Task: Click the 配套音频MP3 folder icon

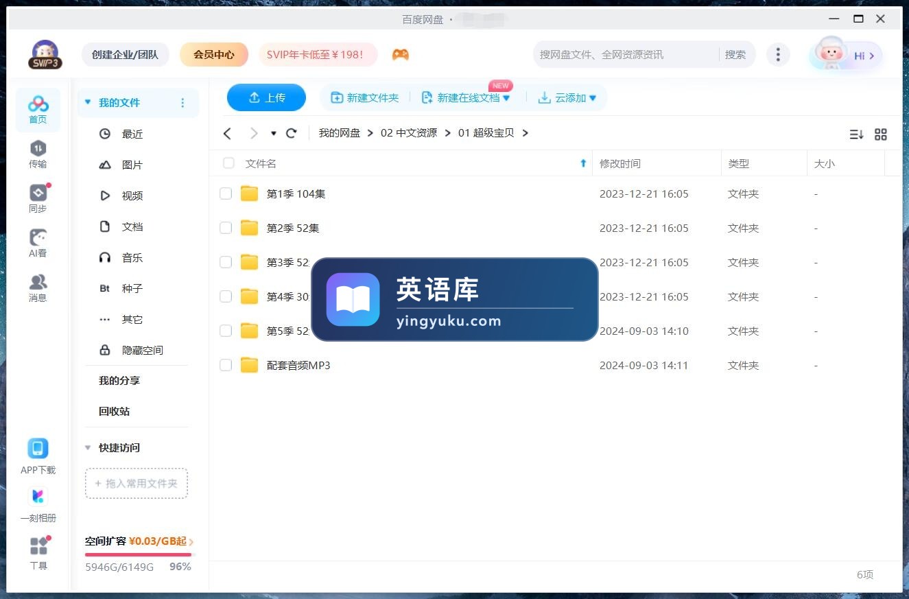Action: 249,365
